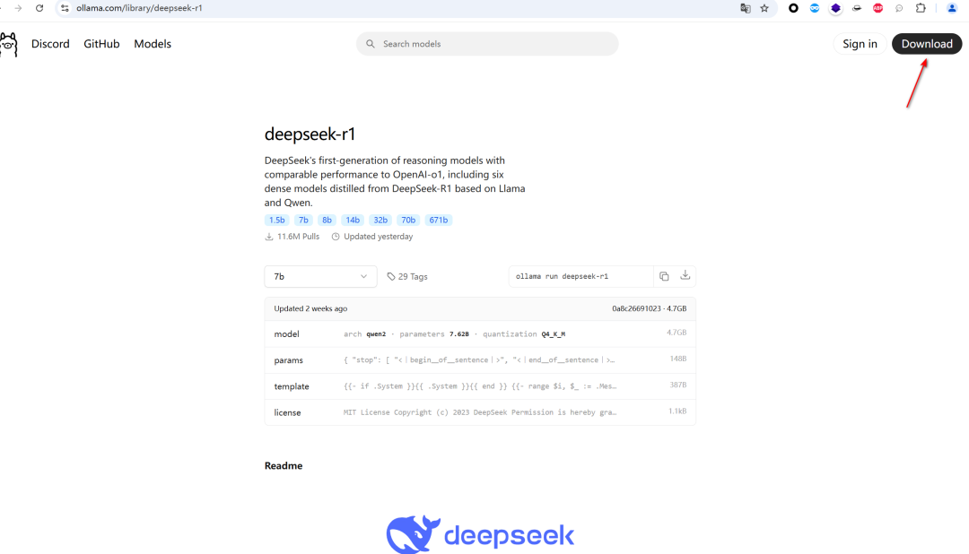Copy the ollama run command
The width and height of the screenshot is (969, 554).
[x=664, y=276]
